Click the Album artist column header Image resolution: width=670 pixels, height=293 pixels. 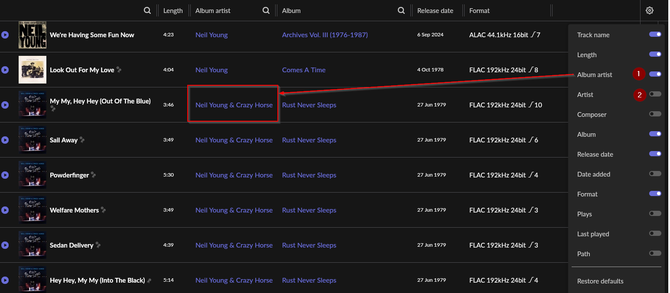click(x=213, y=11)
